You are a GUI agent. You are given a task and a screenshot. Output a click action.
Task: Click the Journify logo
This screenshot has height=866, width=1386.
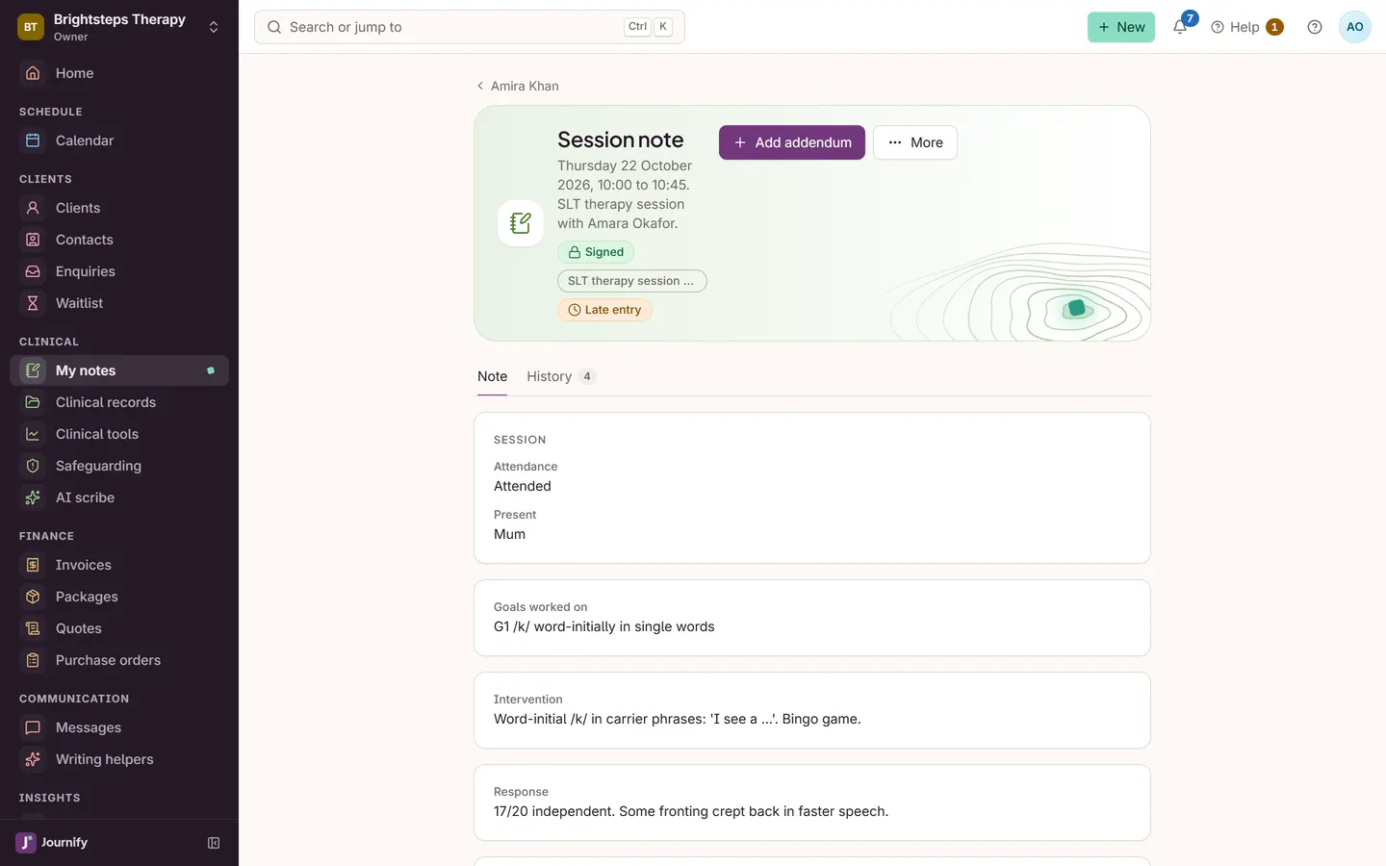tap(52, 843)
